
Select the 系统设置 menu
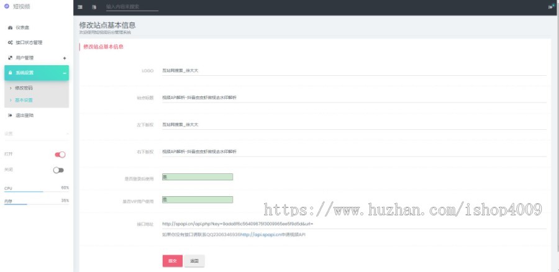click(x=37, y=73)
